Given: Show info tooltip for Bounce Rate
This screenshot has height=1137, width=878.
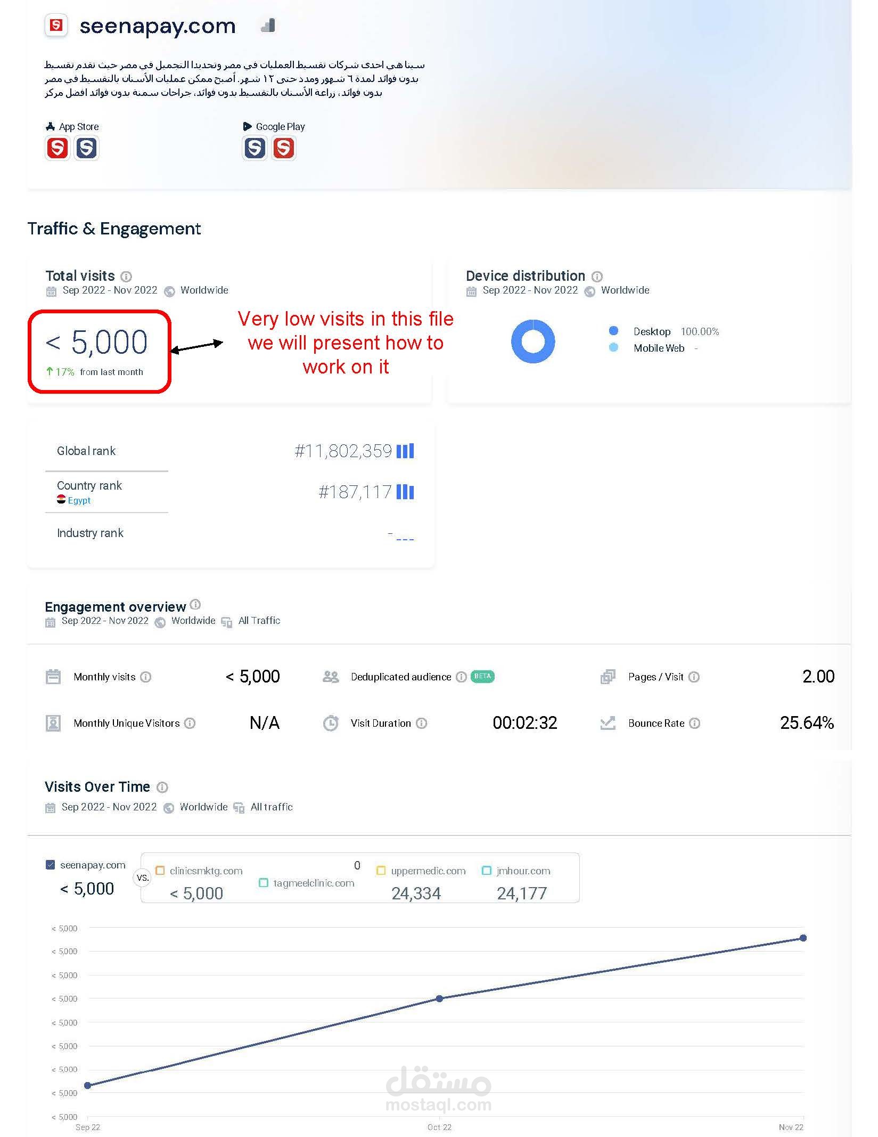Looking at the screenshot, I should click(x=694, y=723).
